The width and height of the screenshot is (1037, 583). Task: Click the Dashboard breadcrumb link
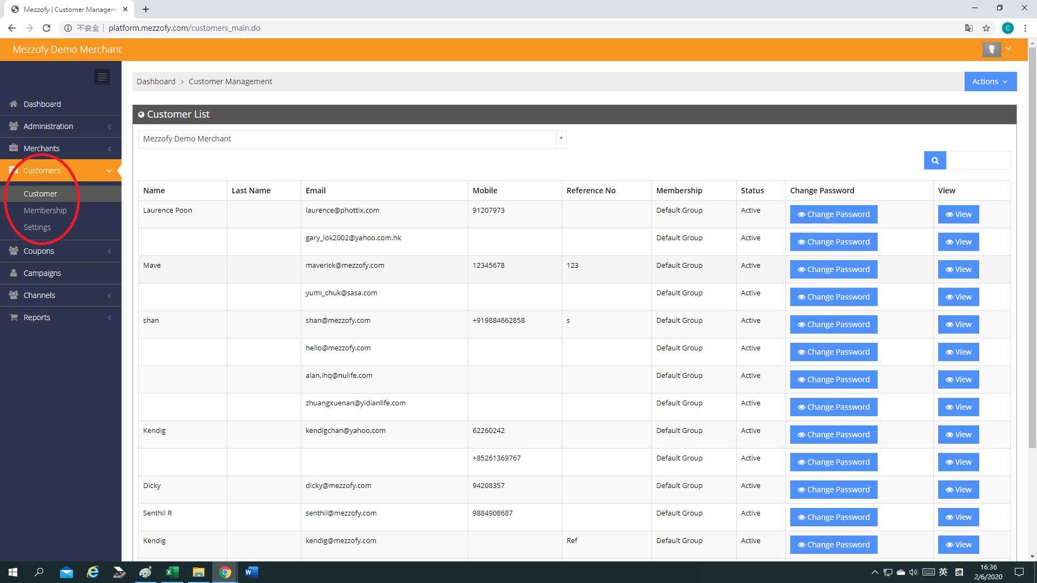(156, 82)
